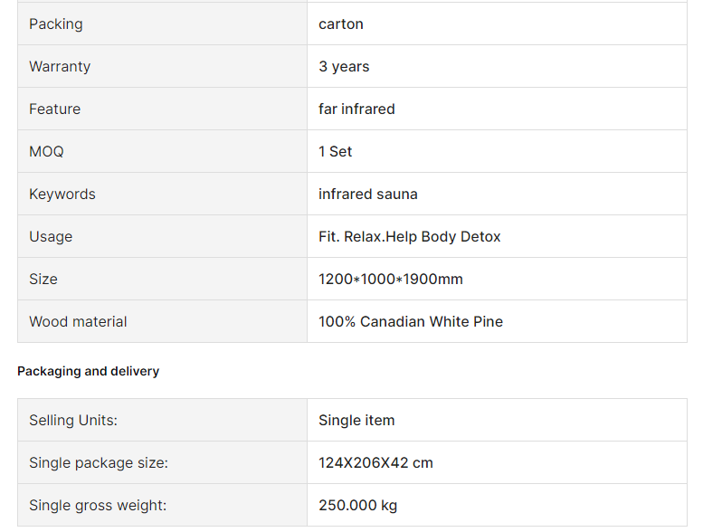Select the 124X206X42 cm package size
The width and height of the screenshot is (703, 532).
coord(375,462)
